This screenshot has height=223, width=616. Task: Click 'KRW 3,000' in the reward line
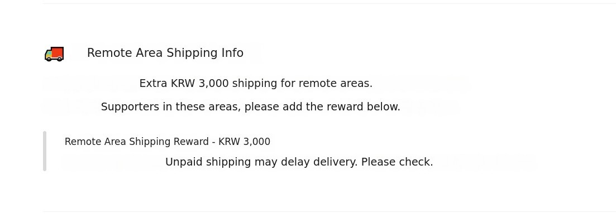pos(244,142)
